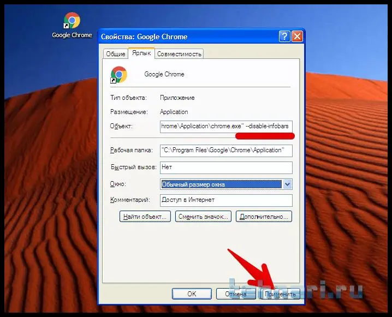Open the Google Chrome desktop shortcut icon

point(72,21)
